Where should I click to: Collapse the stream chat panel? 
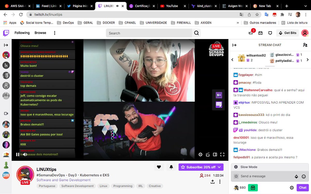(x=234, y=45)
